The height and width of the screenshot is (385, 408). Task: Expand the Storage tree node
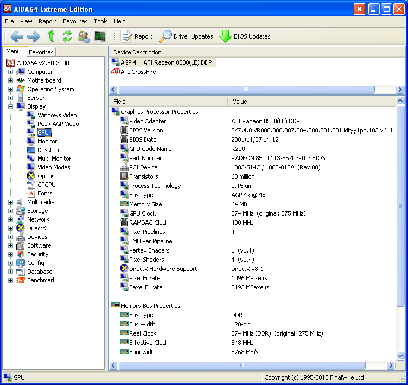[x=10, y=211]
